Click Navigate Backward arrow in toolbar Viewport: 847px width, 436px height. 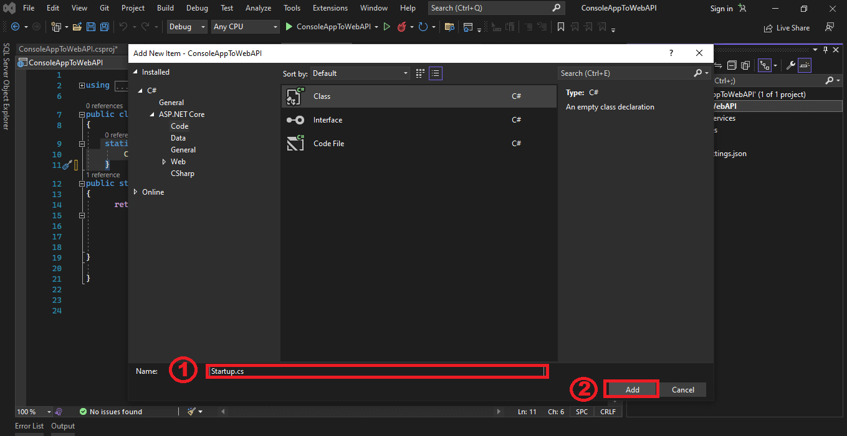point(15,27)
